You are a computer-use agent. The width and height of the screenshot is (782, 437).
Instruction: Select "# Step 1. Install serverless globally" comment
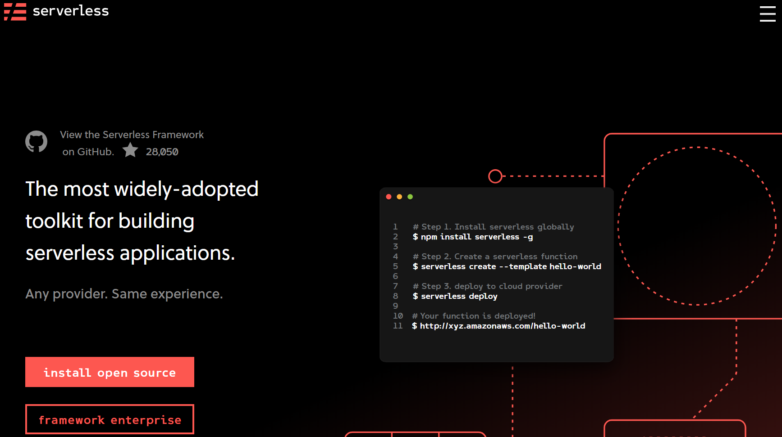pos(493,227)
